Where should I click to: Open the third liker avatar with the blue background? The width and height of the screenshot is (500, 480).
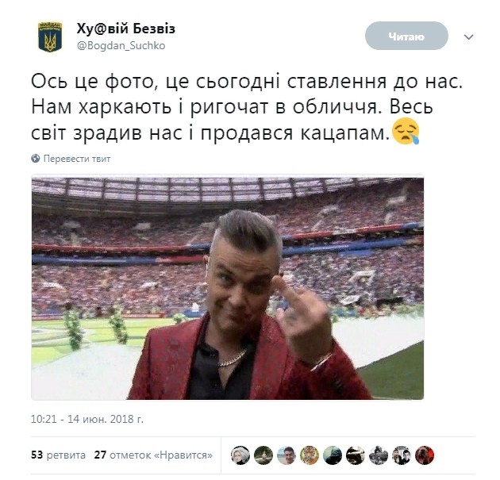click(x=287, y=455)
